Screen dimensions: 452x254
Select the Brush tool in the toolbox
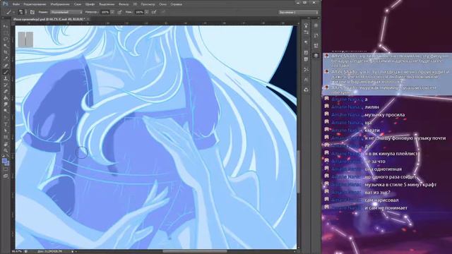coord(6,72)
